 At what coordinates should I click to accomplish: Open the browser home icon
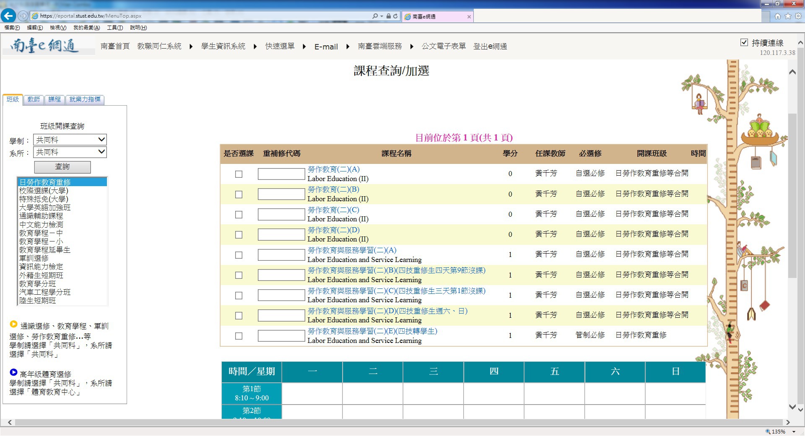778,16
